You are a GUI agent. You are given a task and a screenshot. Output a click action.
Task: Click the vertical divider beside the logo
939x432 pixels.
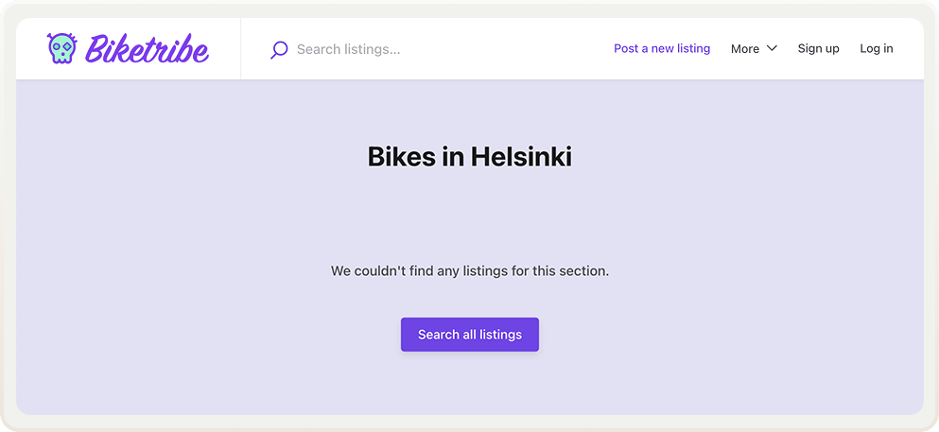pos(241,48)
